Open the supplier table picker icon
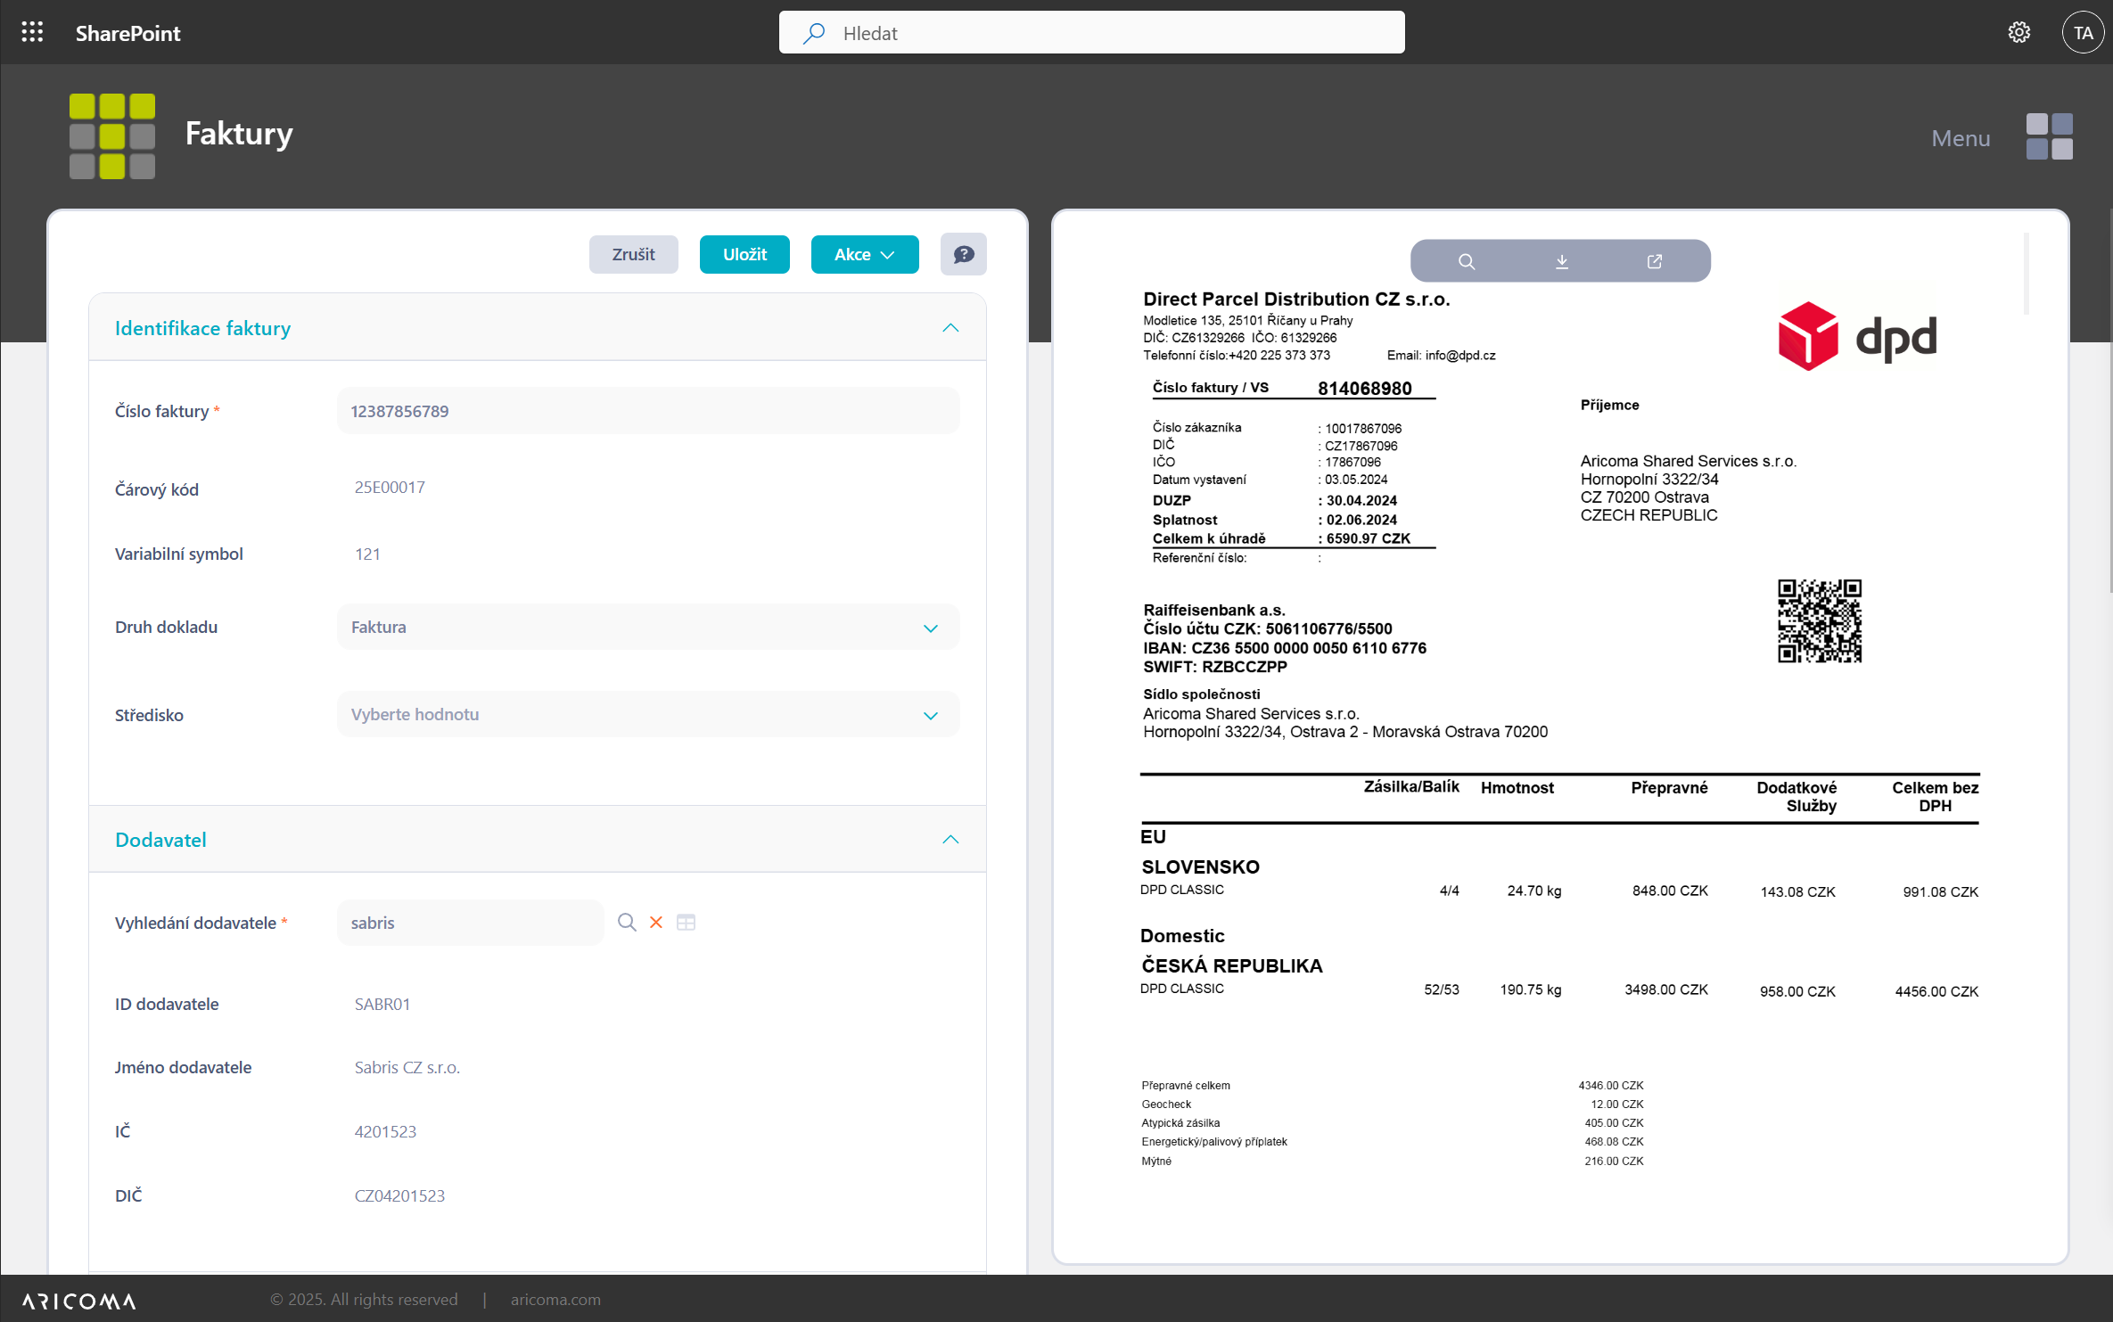The height and width of the screenshot is (1322, 2113). tap(687, 923)
